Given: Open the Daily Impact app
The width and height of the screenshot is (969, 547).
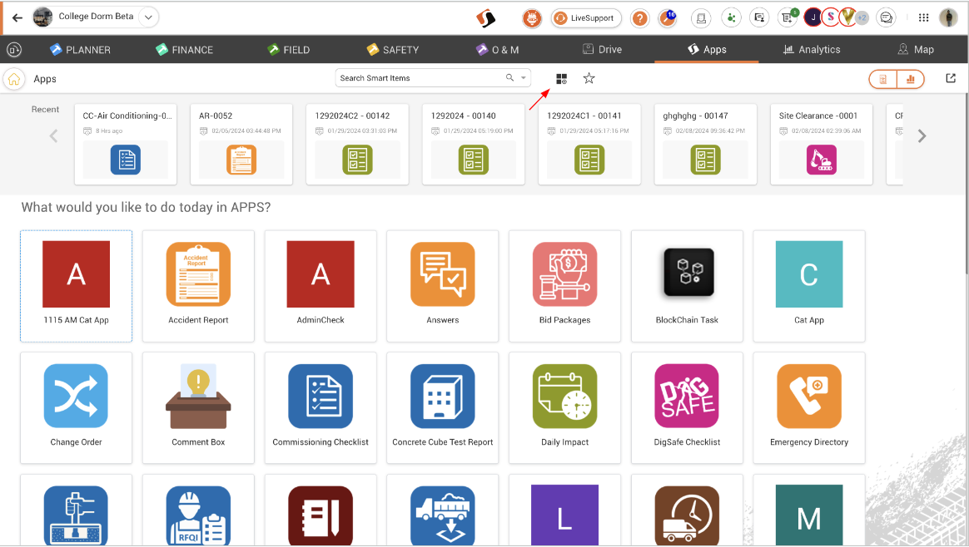Looking at the screenshot, I should click(x=565, y=408).
